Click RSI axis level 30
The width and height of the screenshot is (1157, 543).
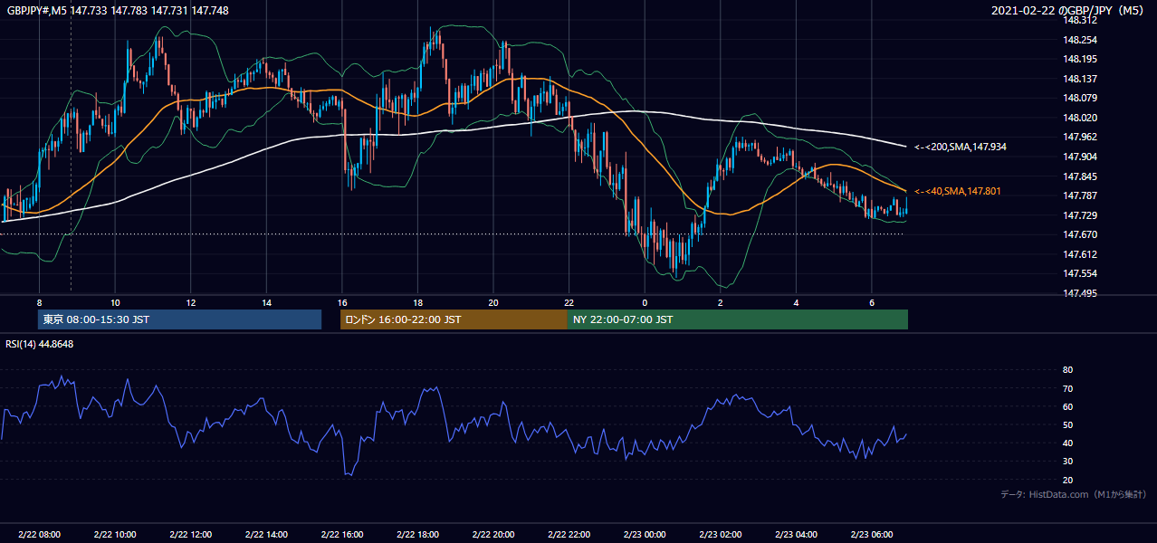pyautogui.click(x=1067, y=462)
